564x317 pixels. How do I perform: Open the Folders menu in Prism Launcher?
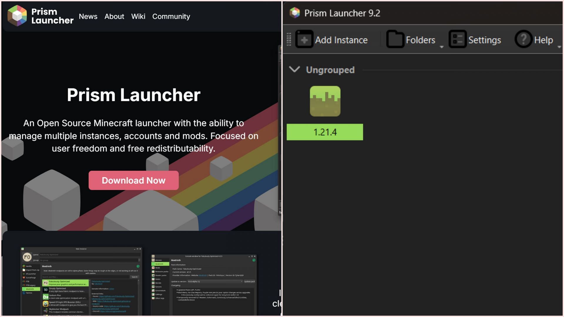412,40
